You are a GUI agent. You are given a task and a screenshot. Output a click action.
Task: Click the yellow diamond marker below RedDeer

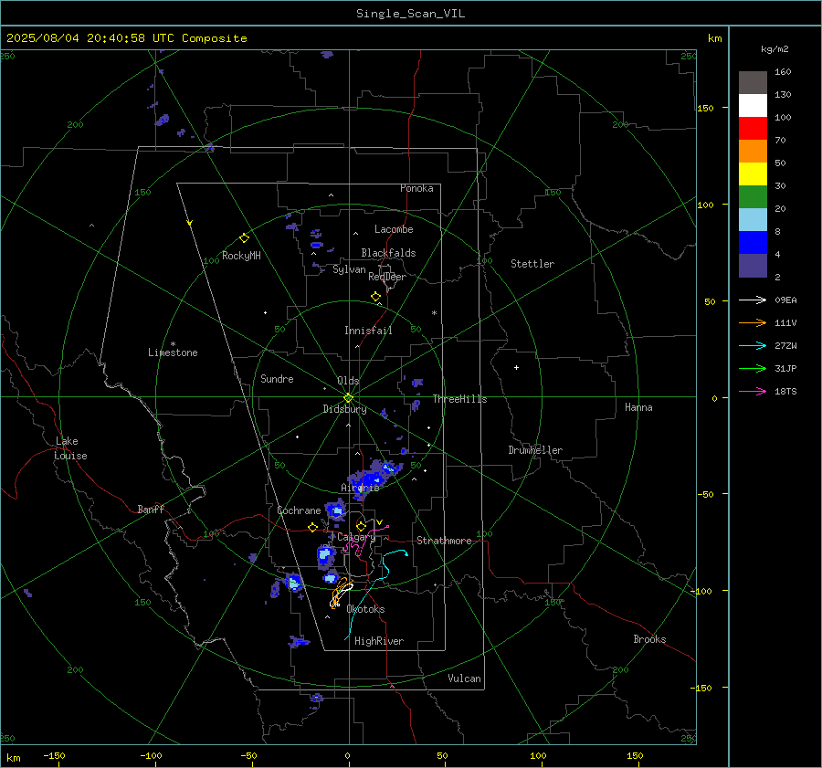point(375,297)
